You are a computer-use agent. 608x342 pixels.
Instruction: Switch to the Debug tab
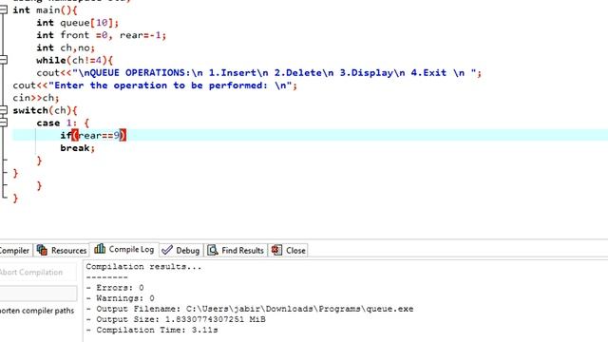(x=180, y=251)
